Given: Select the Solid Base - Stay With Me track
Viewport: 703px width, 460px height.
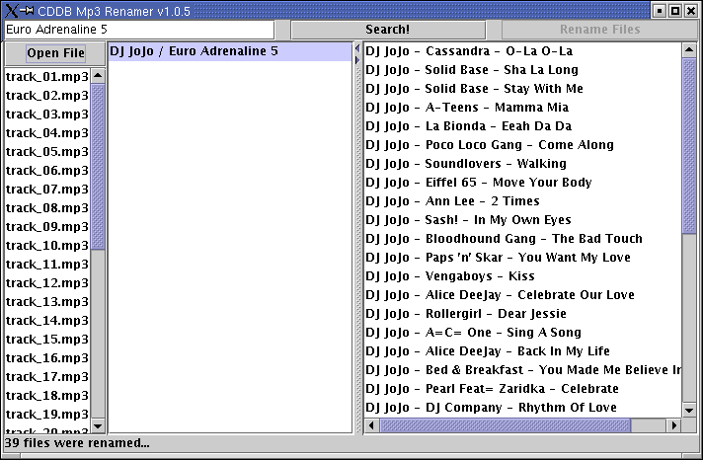Looking at the screenshot, I should pos(522,89).
